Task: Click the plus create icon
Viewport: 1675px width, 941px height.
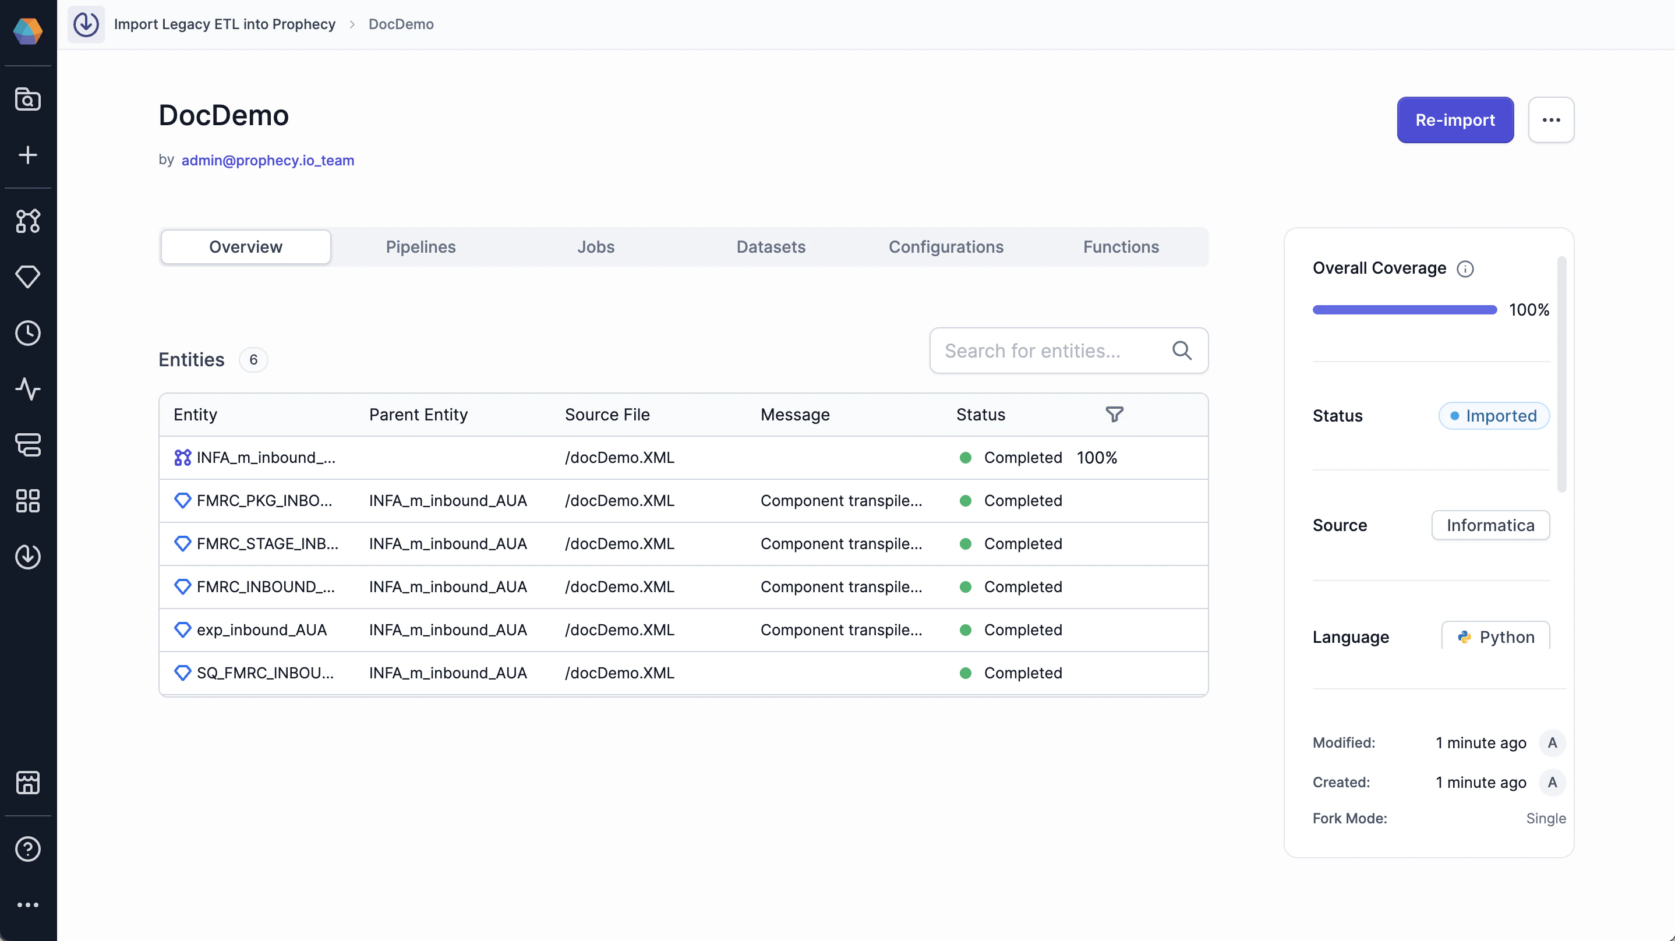Action: tap(28, 155)
